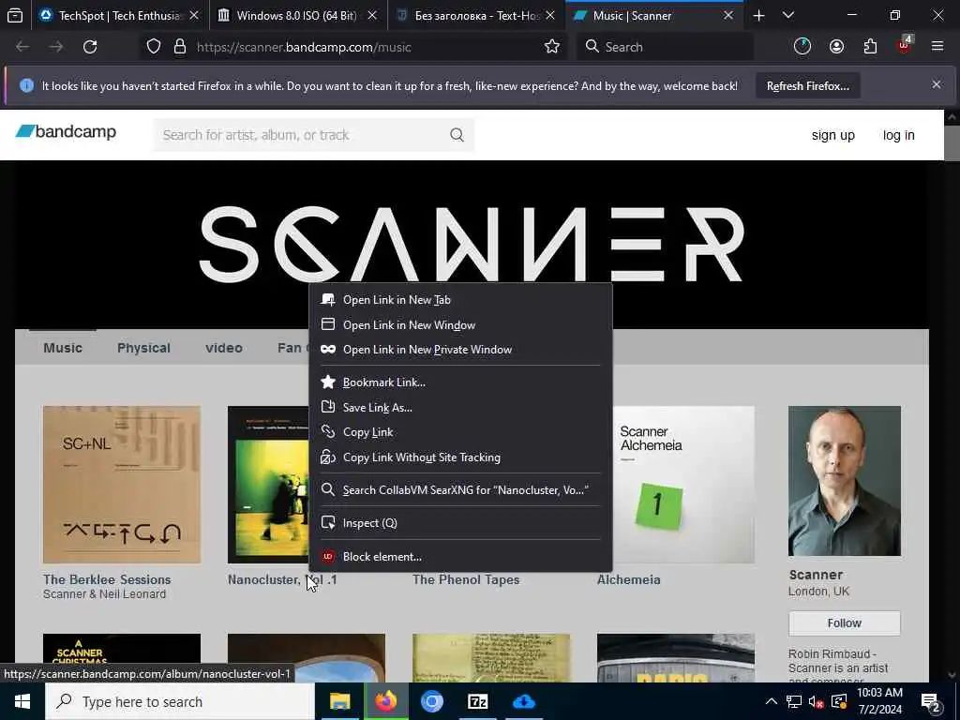
Task: Click the bandcamp logo
Action: pyautogui.click(x=66, y=131)
